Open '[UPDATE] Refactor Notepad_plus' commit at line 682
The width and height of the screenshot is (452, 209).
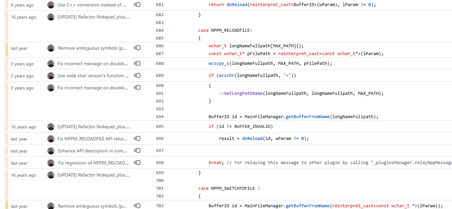93,17
